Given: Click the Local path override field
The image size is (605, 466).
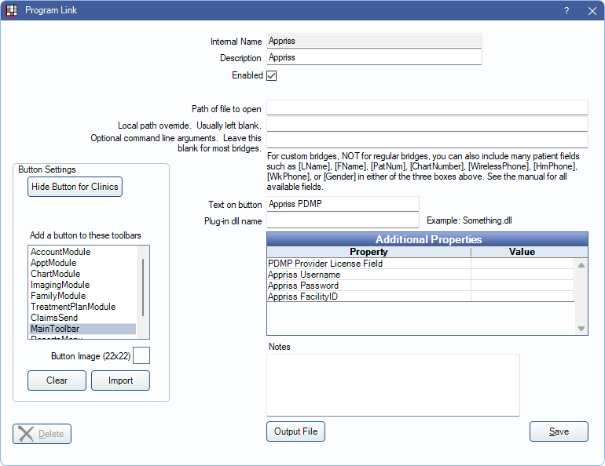Looking at the screenshot, I should 427,125.
